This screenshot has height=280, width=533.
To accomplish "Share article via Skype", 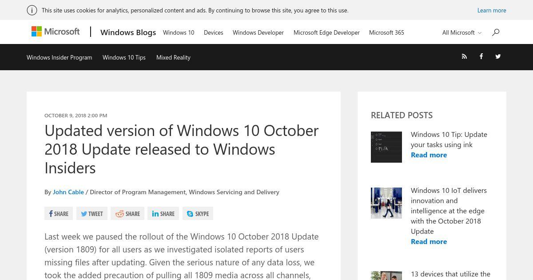I will click(198, 213).
